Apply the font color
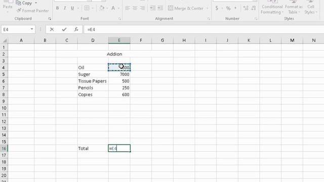324x182 pixels. tap(113, 8)
